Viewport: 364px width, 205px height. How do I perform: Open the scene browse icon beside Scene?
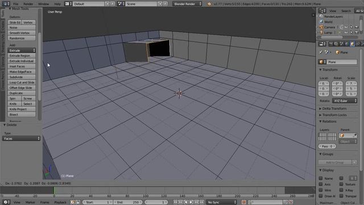121,4
